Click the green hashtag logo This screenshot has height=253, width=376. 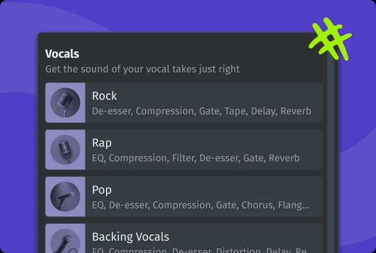[x=330, y=38]
